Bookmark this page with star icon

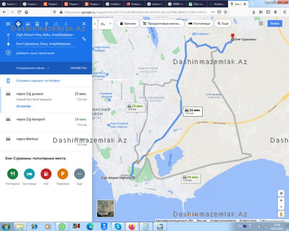pyautogui.click(x=225, y=12)
